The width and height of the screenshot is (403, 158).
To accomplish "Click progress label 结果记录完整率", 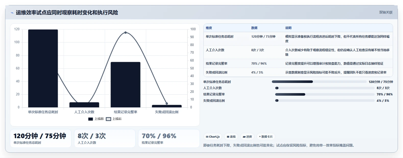I will pos(214,94).
